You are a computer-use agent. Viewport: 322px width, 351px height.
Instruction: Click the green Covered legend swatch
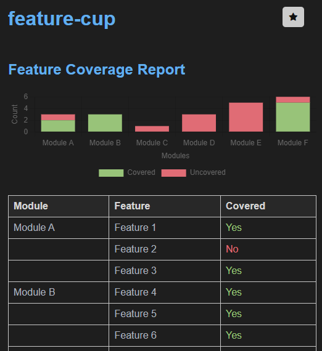(x=111, y=173)
